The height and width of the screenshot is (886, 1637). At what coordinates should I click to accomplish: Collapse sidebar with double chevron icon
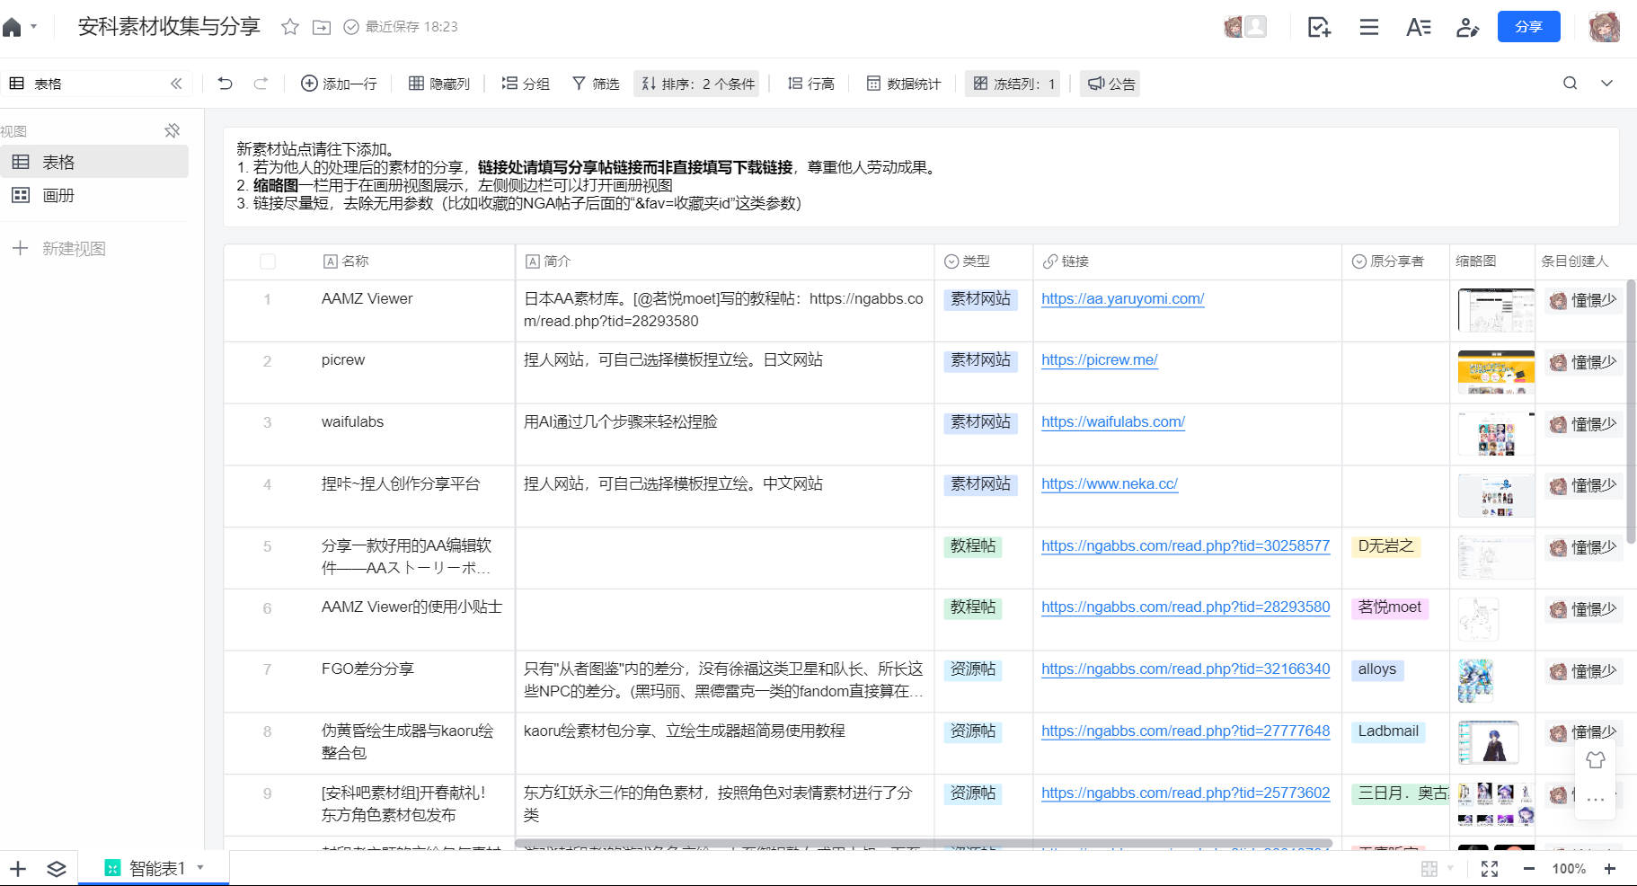[176, 84]
